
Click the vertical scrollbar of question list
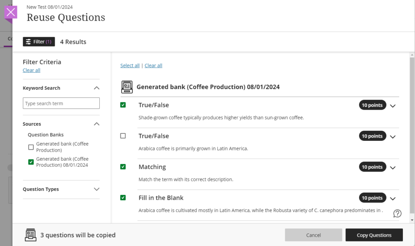pyautogui.click(x=412, y=135)
